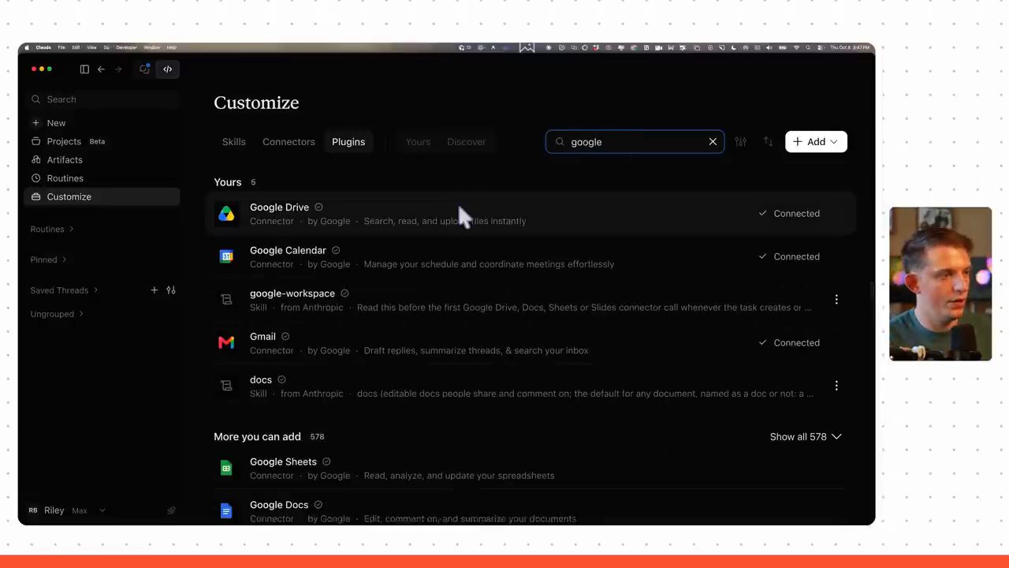Open the filter sliders icon
Screen dimensions: 1009x568
[x=740, y=142]
